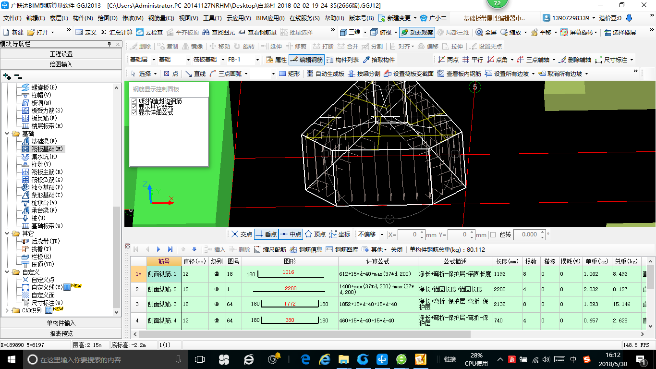This screenshot has width=656, height=369.
Task: Use 拾取构件 pick component tool
Action: click(x=378, y=60)
